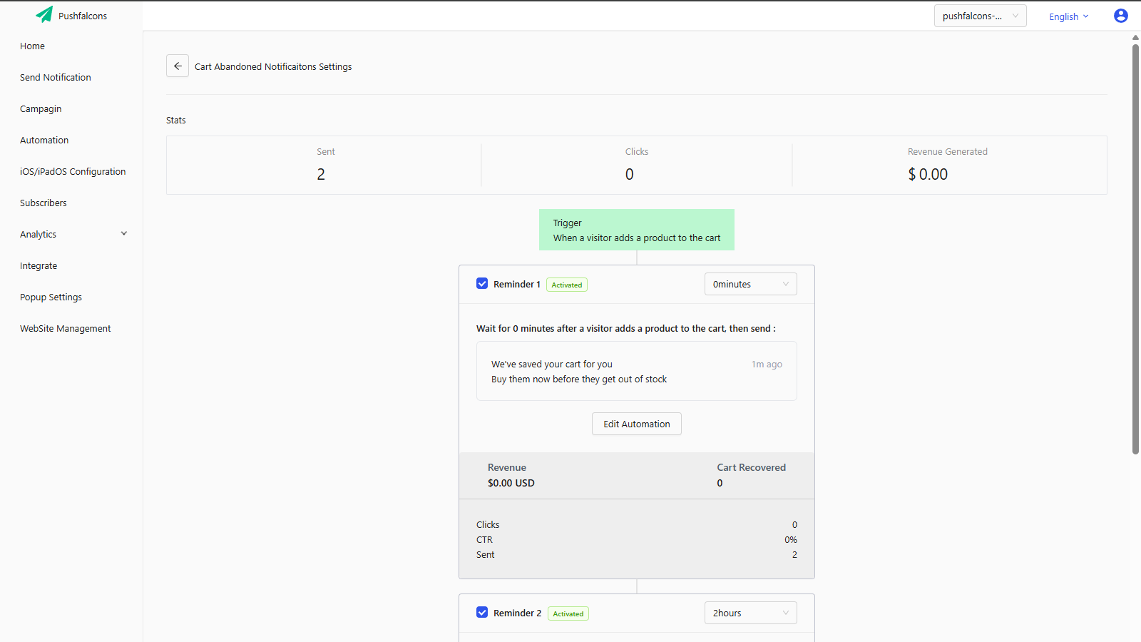Screen dimensions: 1141x642
Task: Uncheck the Reminder 1 checkbox
Action: coord(482,283)
